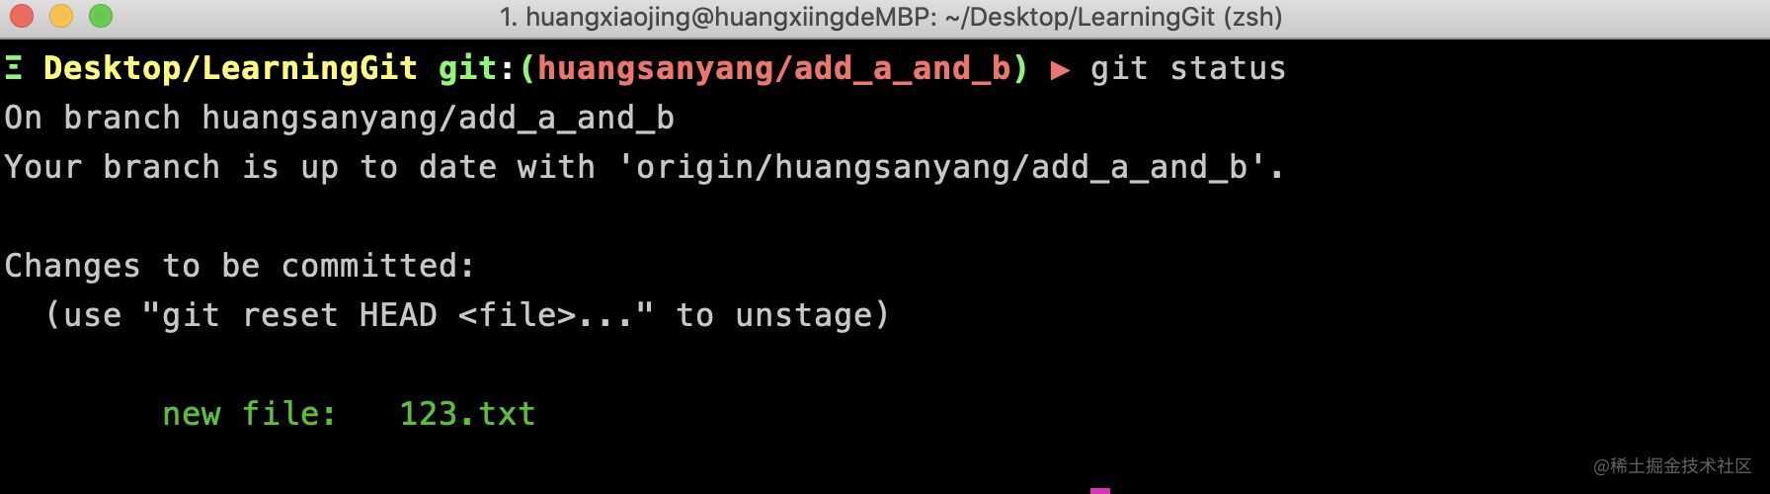The image size is (1770, 494).
Task: Click the red close window button
Action: pyautogui.click(x=22, y=16)
